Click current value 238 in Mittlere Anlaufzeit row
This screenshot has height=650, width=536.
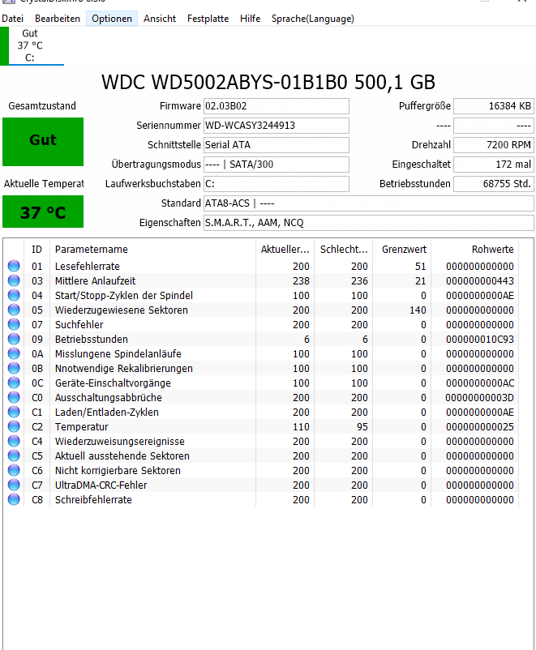301,280
